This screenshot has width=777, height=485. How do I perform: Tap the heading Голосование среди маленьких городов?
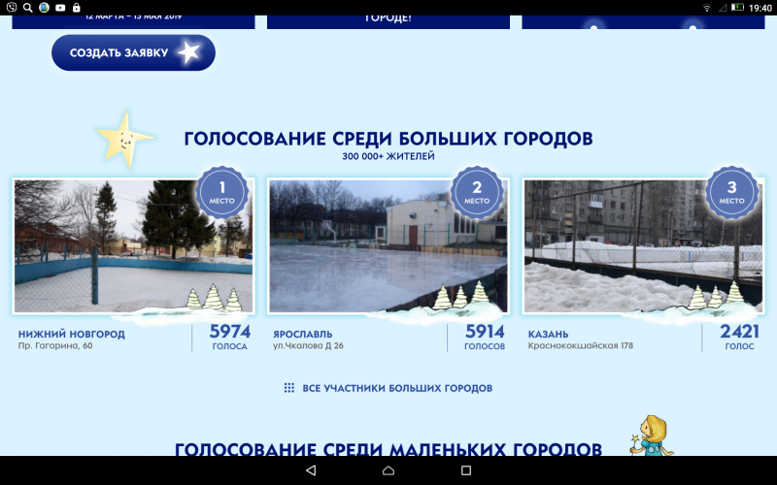[x=388, y=449]
